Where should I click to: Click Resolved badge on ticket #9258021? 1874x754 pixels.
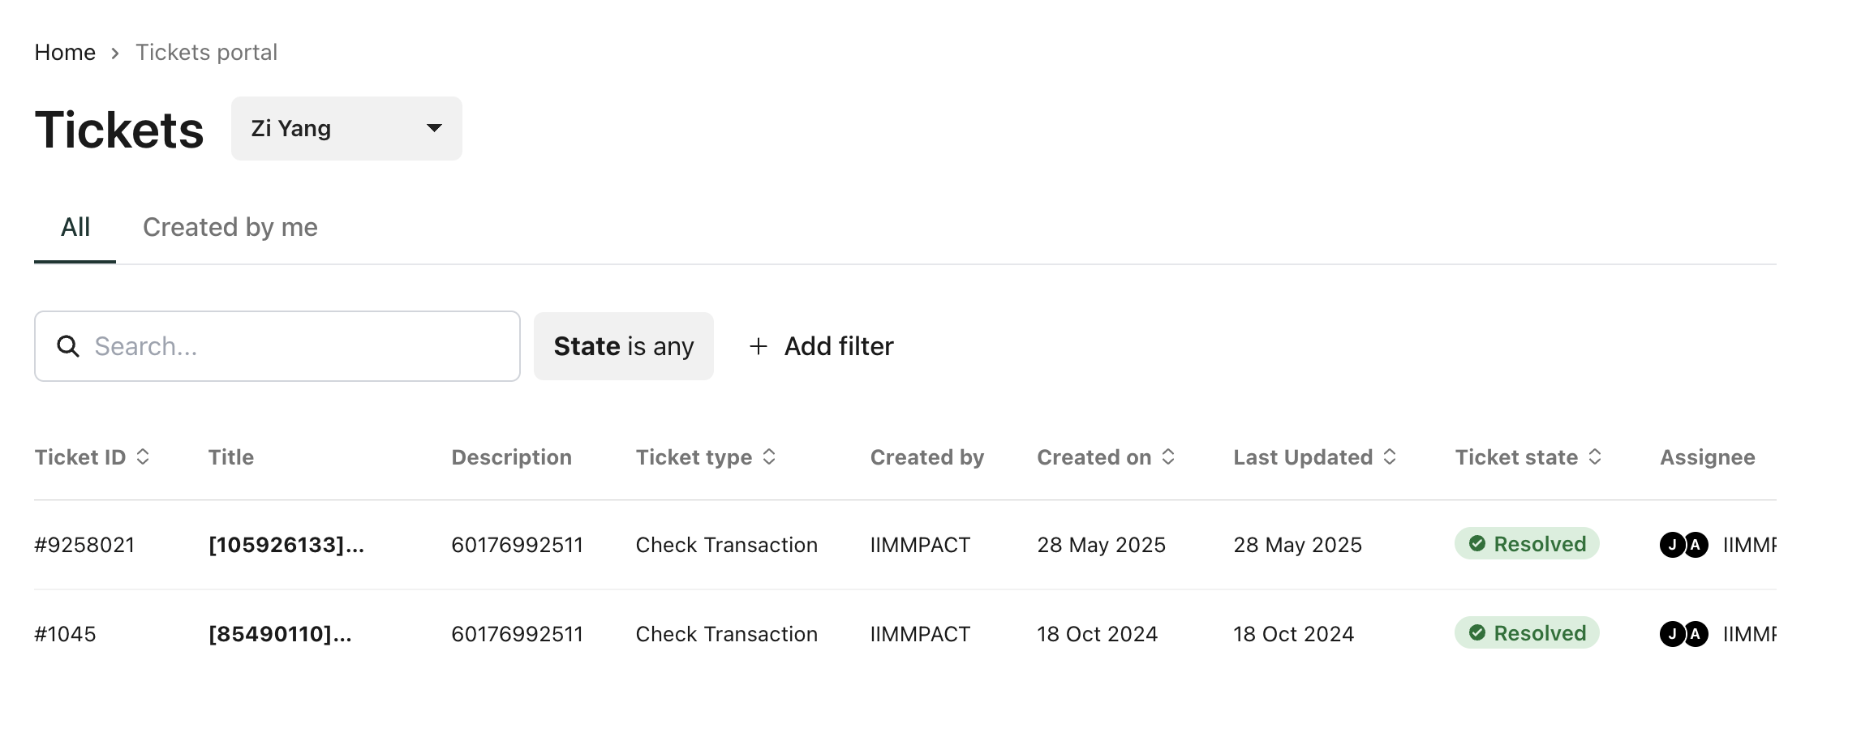[x=1527, y=544]
